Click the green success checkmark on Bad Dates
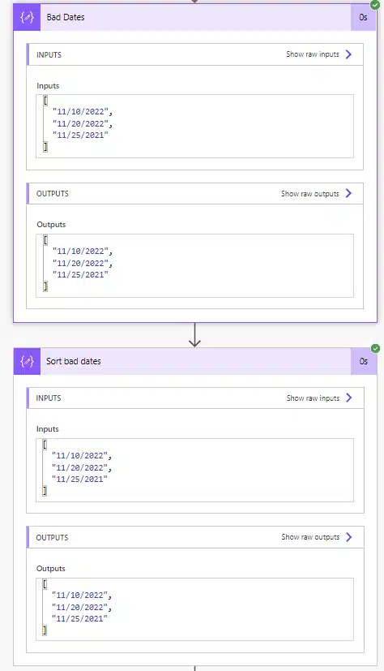The width and height of the screenshot is (384, 671). tap(375, 5)
